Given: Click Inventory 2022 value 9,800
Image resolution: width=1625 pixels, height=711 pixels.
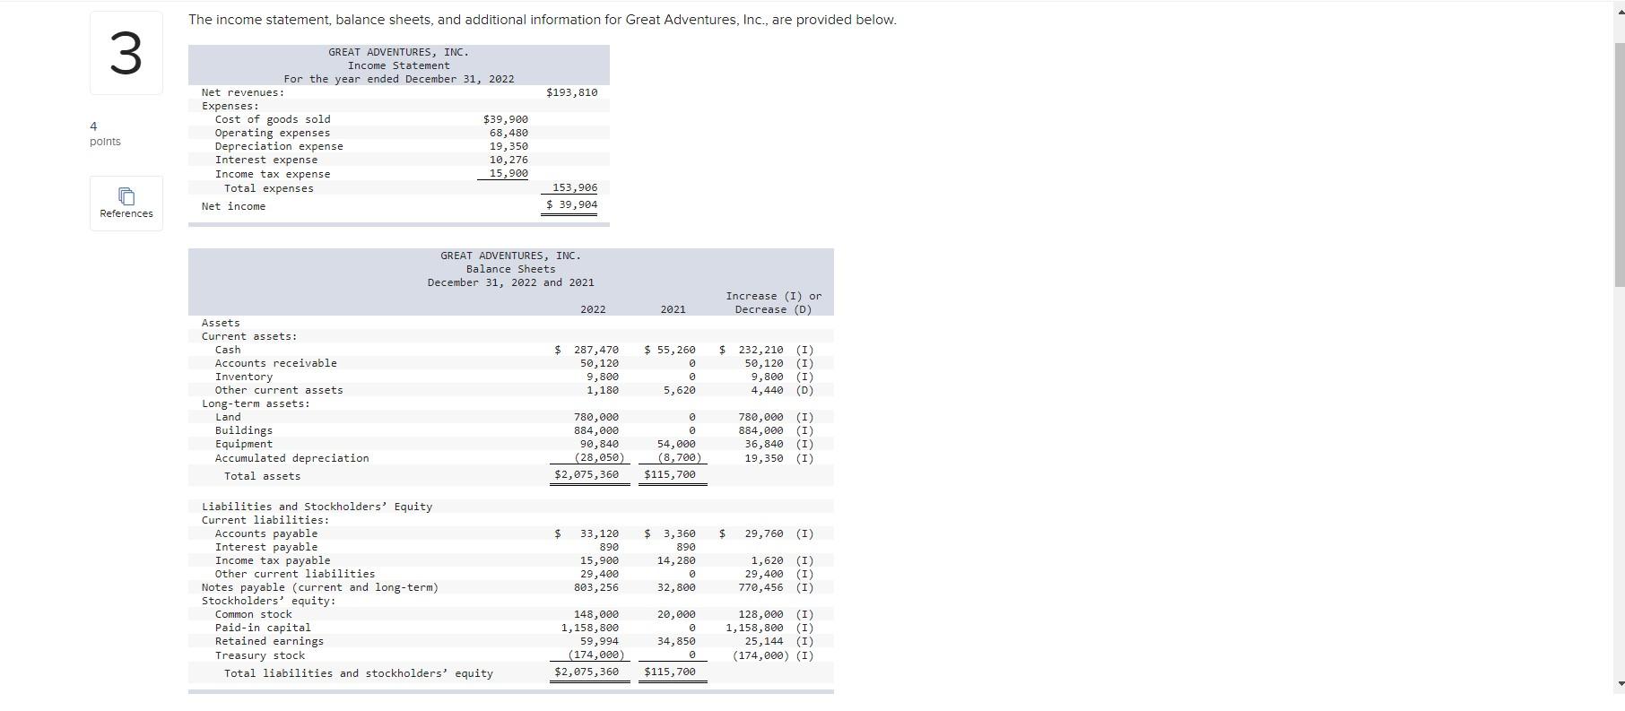Looking at the screenshot, I should pyautogui.click(x=603, y=377).
